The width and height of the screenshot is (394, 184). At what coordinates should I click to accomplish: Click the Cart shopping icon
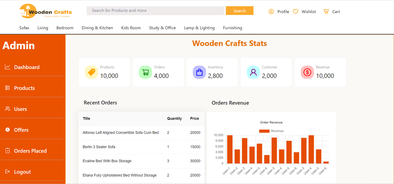pyautogui.click(x=326, y=12)
